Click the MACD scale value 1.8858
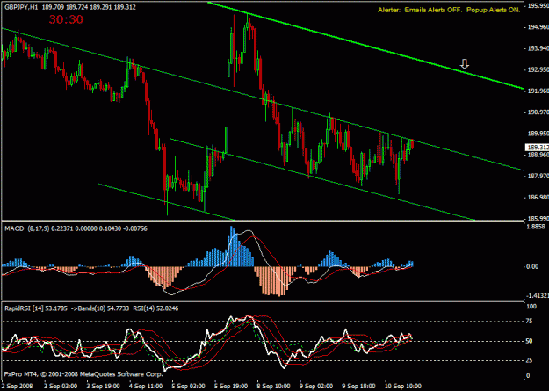 538,227
